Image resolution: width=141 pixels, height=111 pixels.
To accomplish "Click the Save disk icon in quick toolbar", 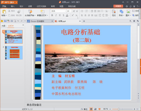I will (x=5, y=21).
